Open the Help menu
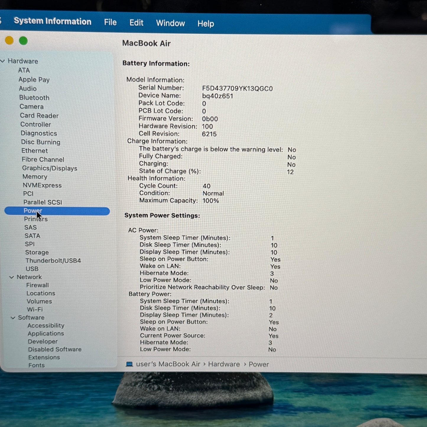Screen dimensions: 427x427 click(x=206, y=24)
